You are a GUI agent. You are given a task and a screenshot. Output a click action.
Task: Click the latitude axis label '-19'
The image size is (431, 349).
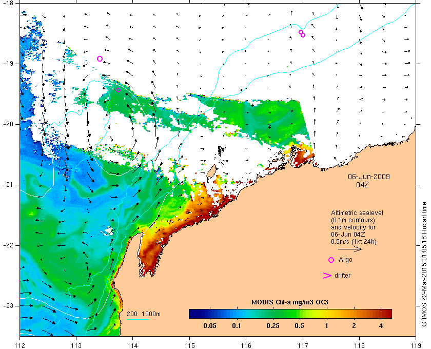[7, 64]
